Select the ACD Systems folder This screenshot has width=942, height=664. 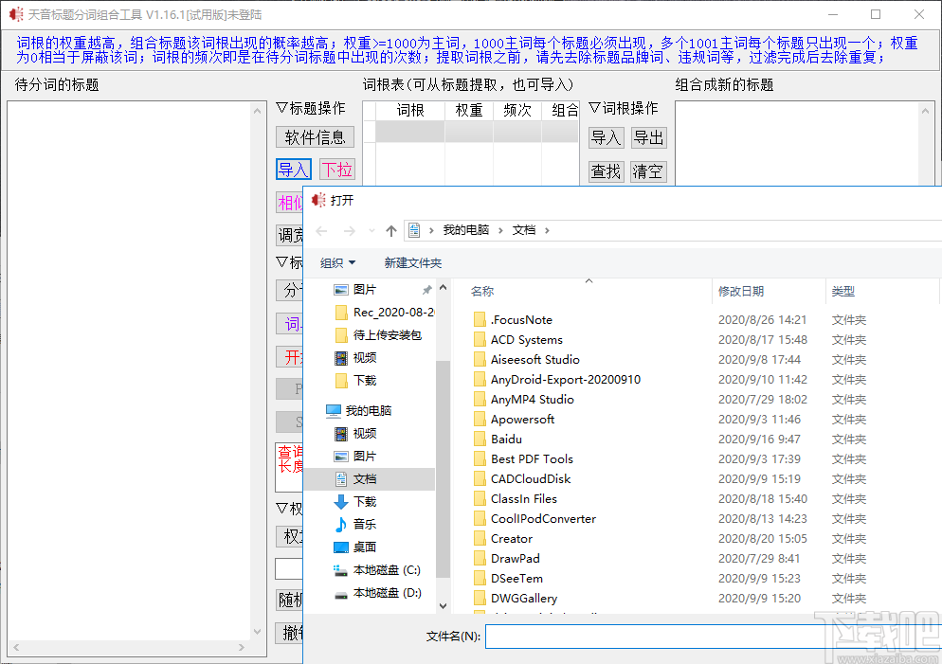coord(527,340)
